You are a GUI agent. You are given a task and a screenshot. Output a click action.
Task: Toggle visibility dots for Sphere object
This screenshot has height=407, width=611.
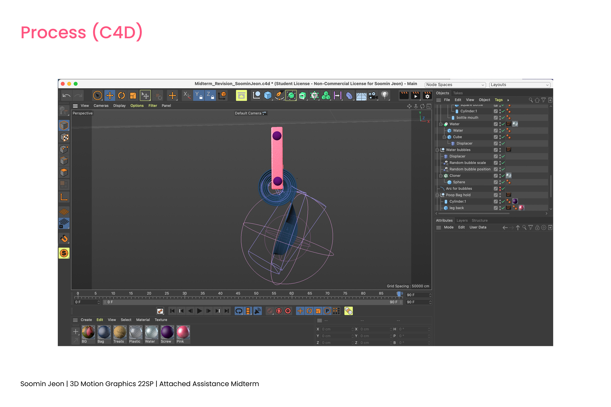point(500,182)
